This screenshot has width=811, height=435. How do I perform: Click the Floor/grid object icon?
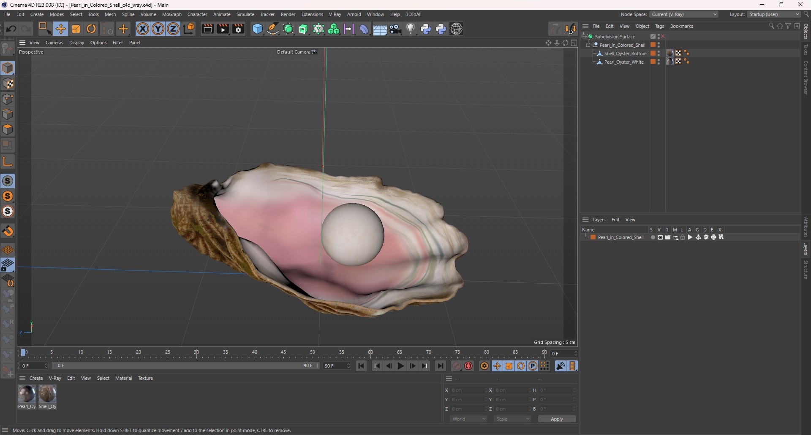tap(380, 29)
